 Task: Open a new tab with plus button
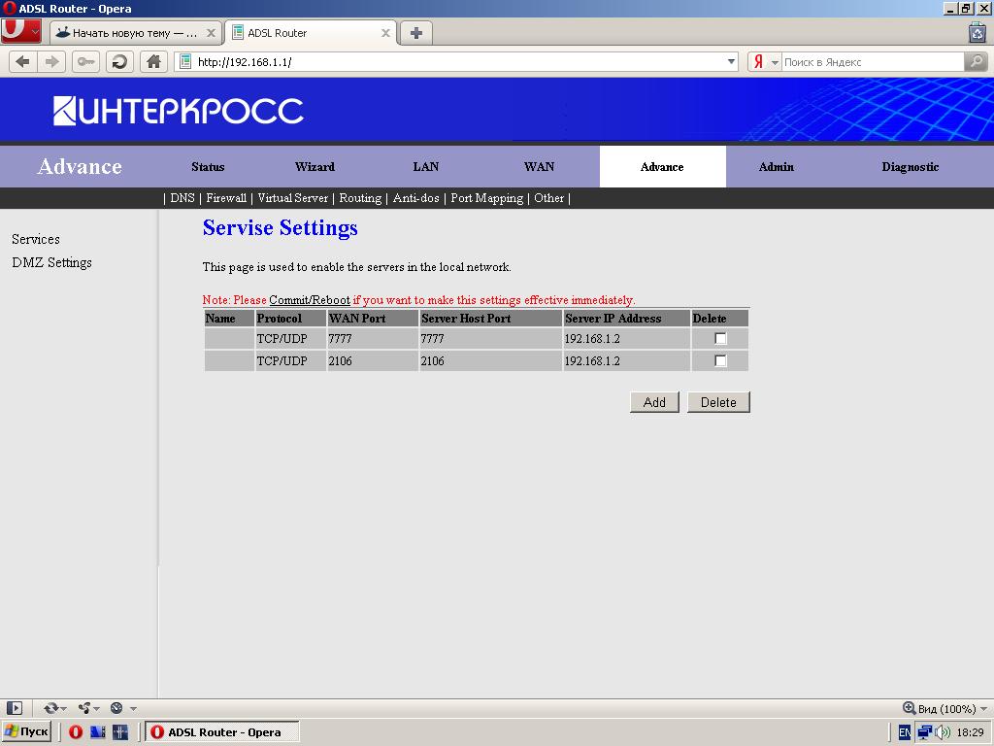[x=415, y=32]
